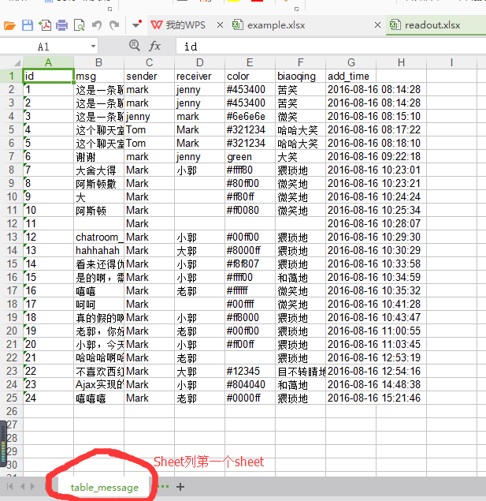Click cell containing #804040
486x501 pixels.
(250, 385)
